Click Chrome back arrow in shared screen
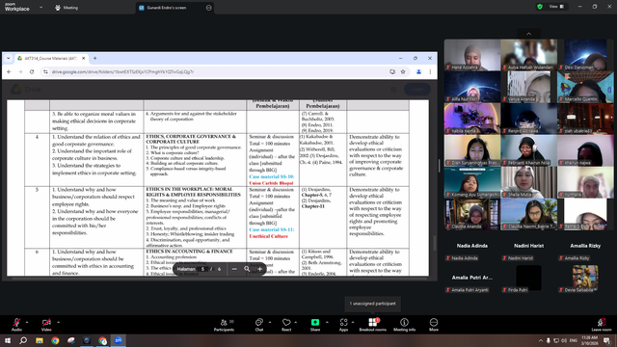Image resolution: width=617 pixels, height=347 pixels. [x=9, y=72]
